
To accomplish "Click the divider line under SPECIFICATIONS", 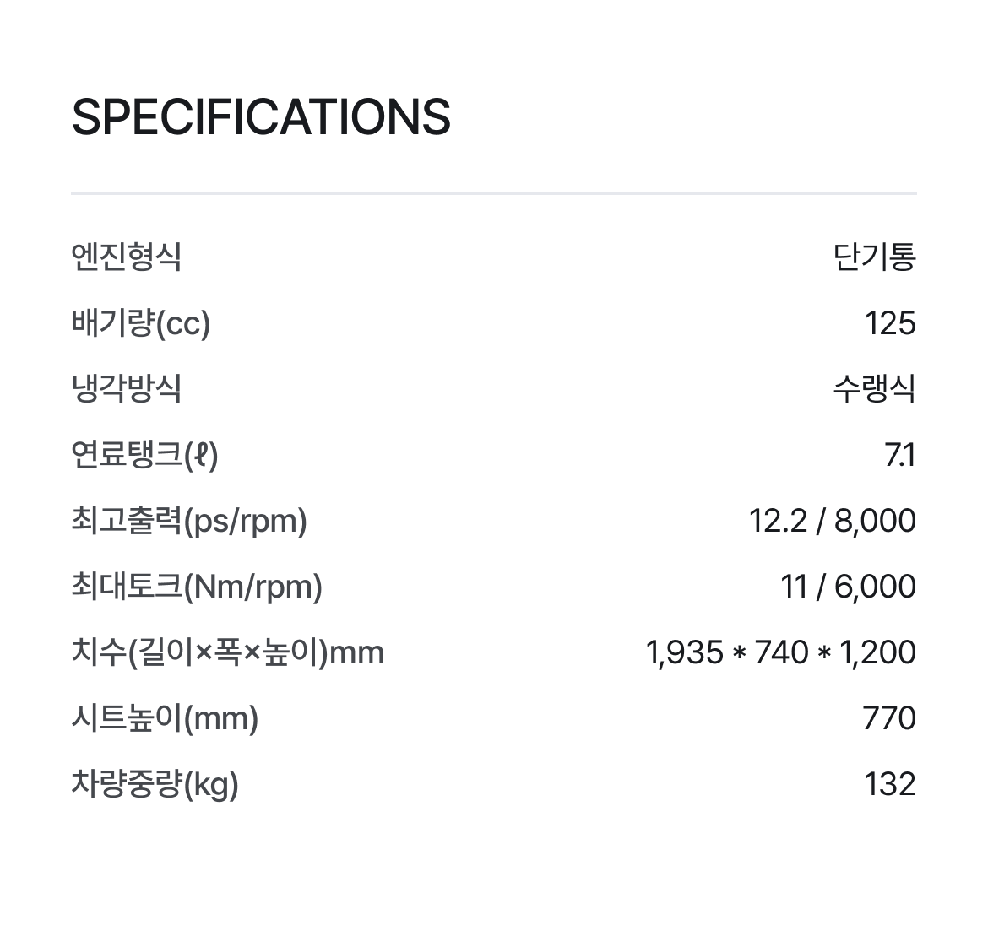I will [494, 193].
